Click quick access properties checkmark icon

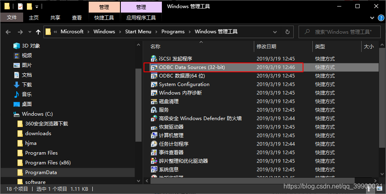click(x=20, y=6)
